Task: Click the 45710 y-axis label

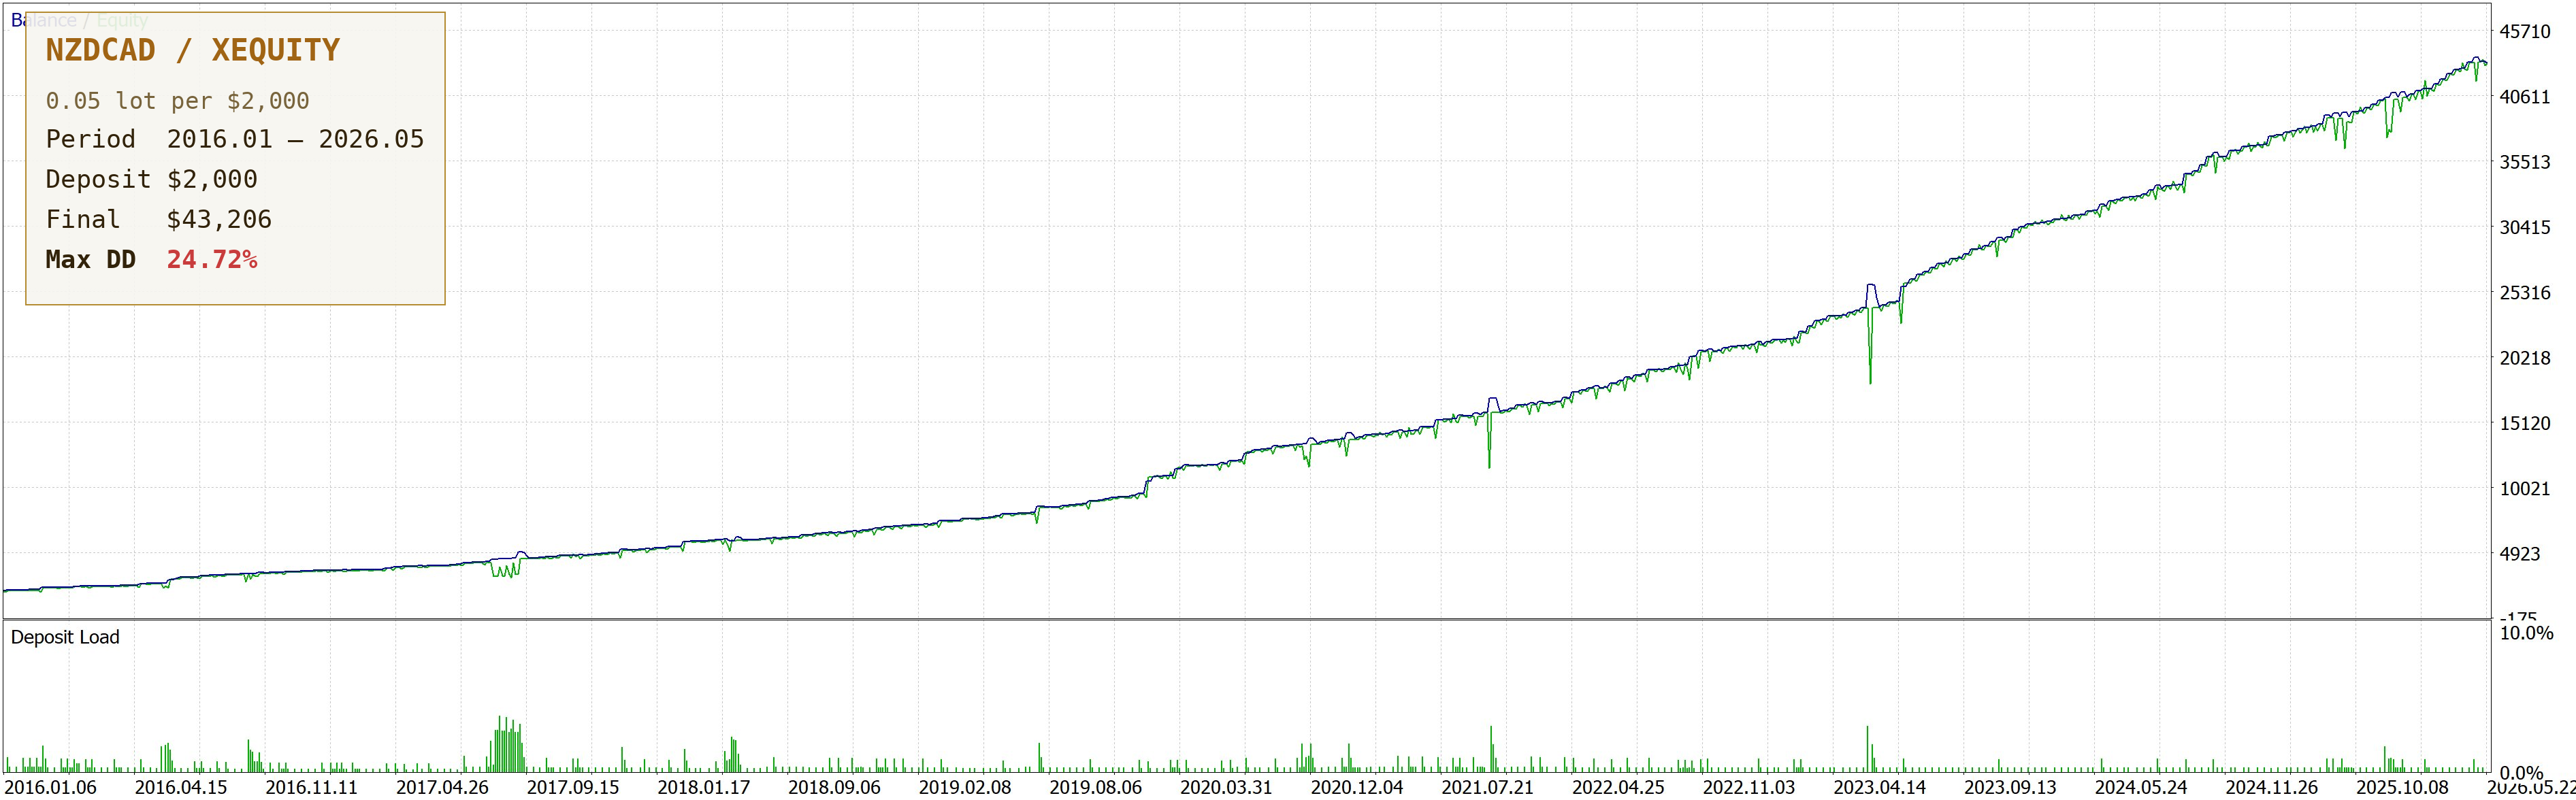Action: pyautogui.click(x=2525, y=31)
